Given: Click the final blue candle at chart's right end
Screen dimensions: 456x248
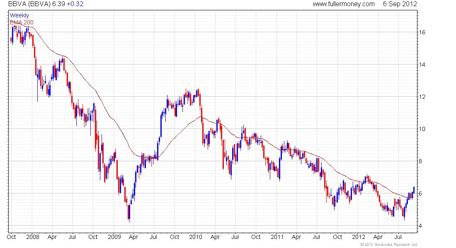Looking at the screenshot, I should pos(414,190).
